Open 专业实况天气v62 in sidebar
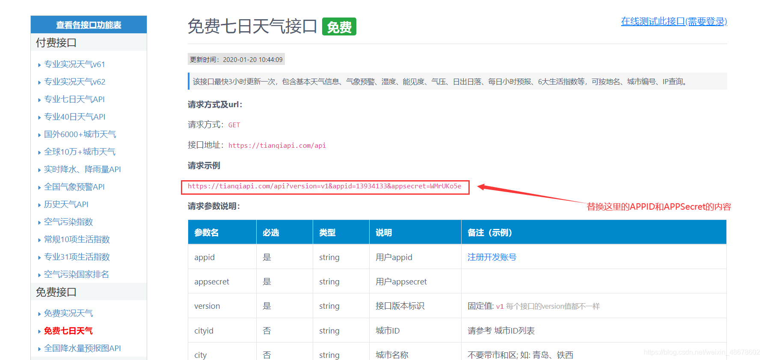Viewport: 764px width, 360px height. (74, 82)
